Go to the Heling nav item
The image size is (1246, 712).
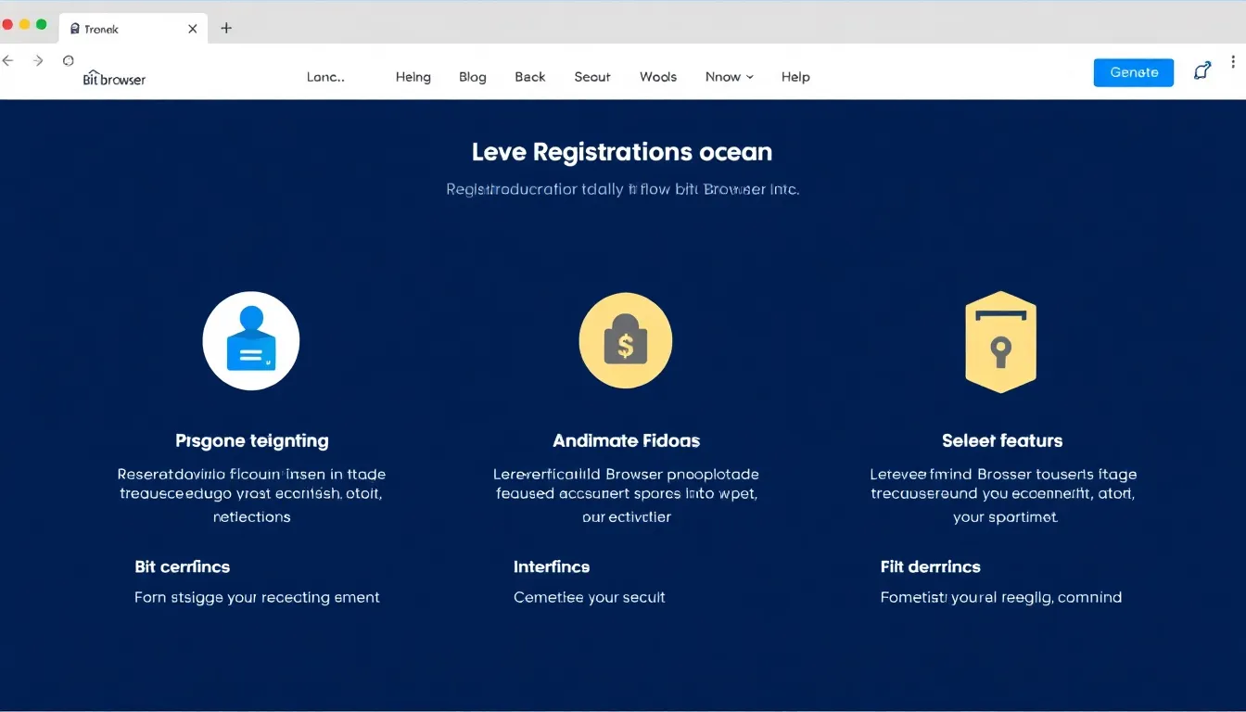413,77
